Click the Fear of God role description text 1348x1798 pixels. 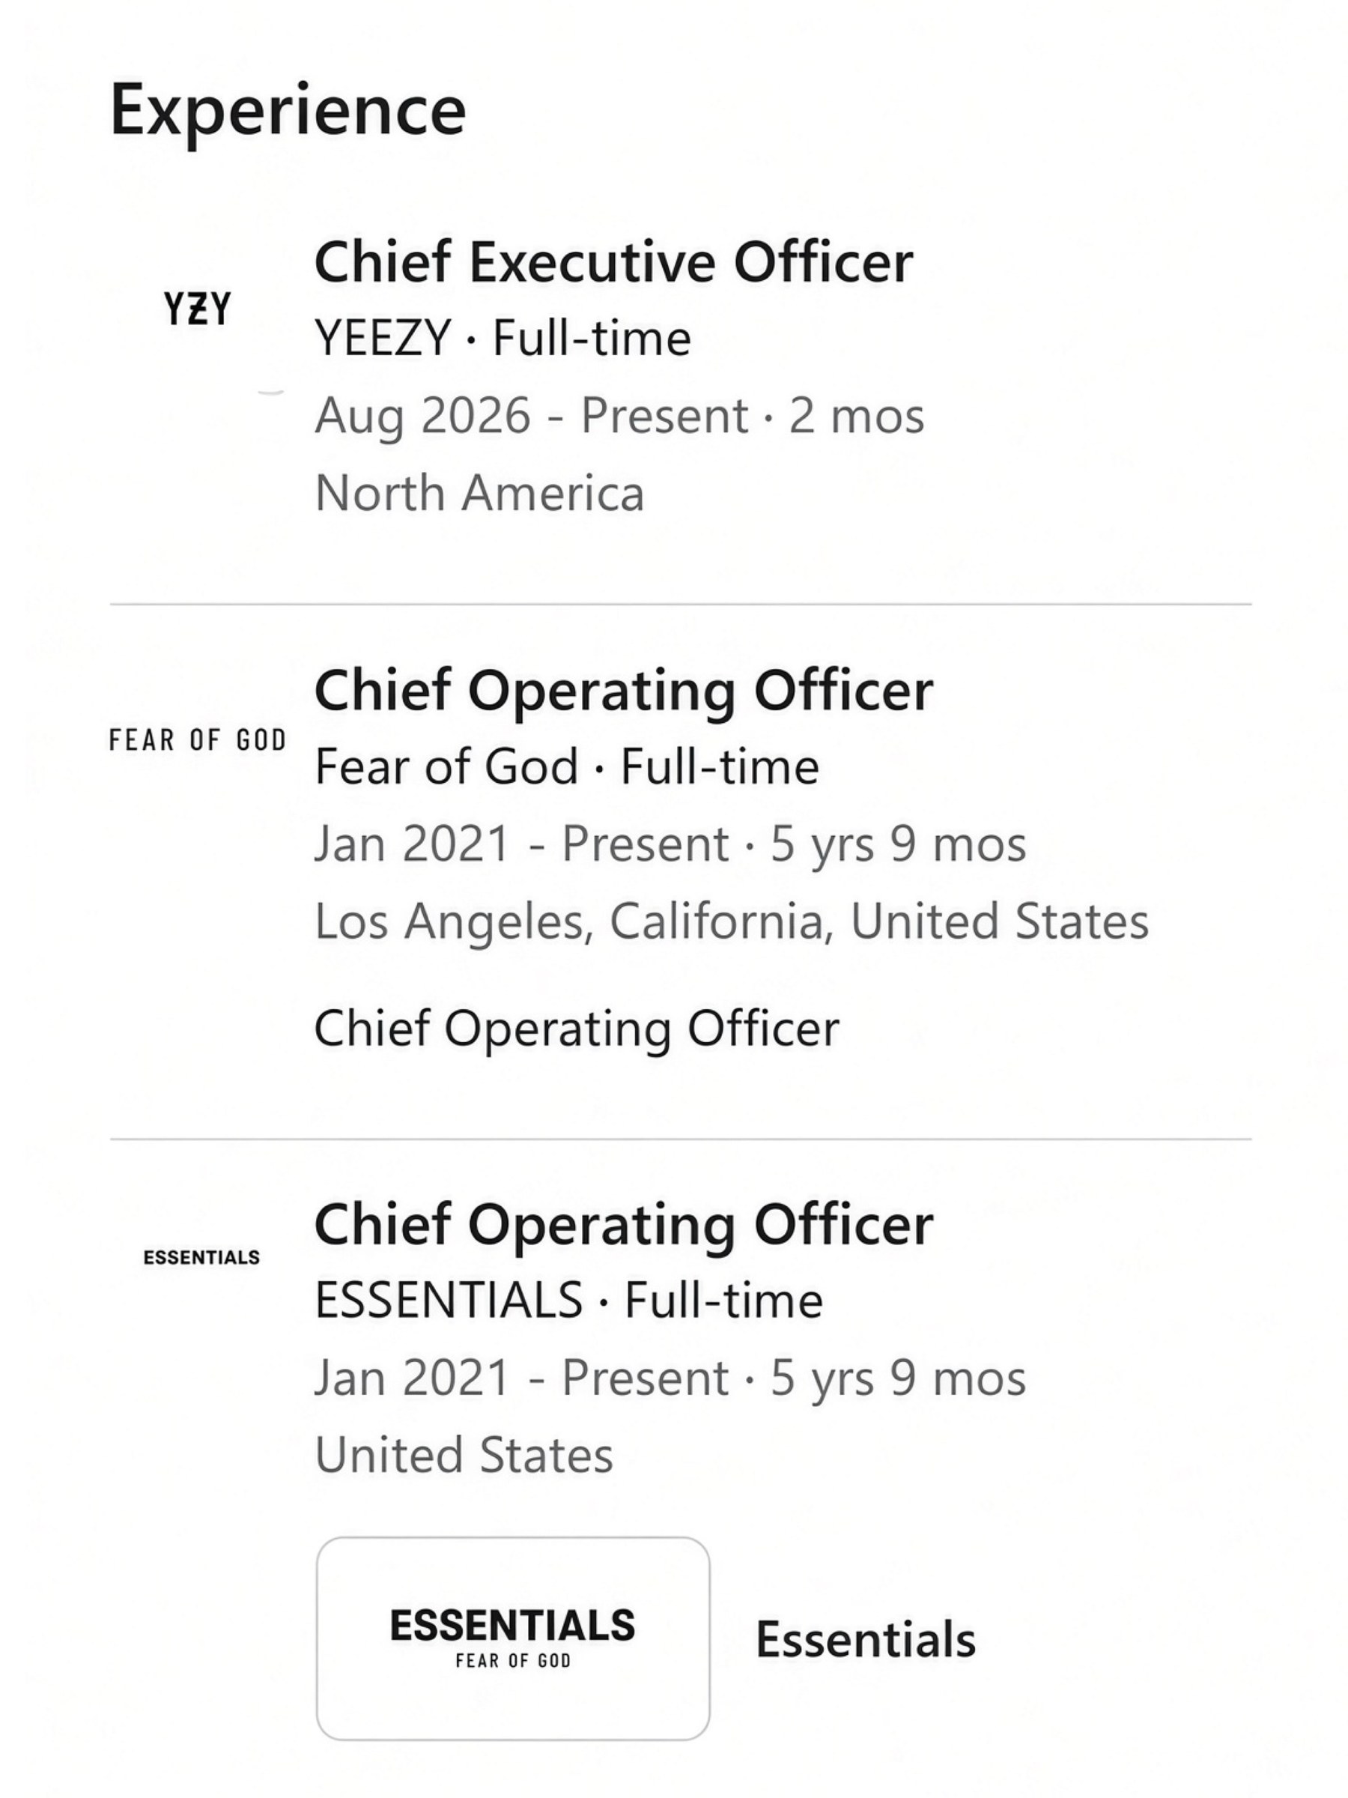point(576,1029)
